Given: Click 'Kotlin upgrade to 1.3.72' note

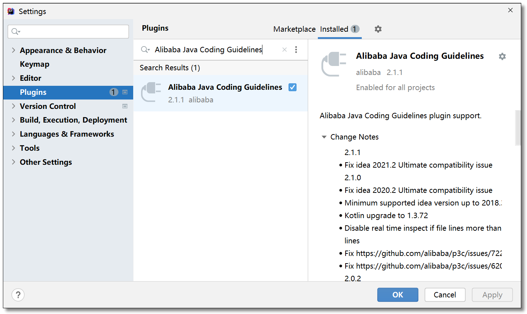Looking at the screenshot, I should [386, 216].
